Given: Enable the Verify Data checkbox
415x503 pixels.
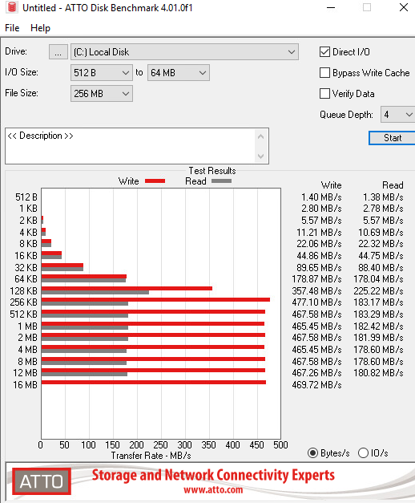Looking at the screenshot, I should pos(324,94).
